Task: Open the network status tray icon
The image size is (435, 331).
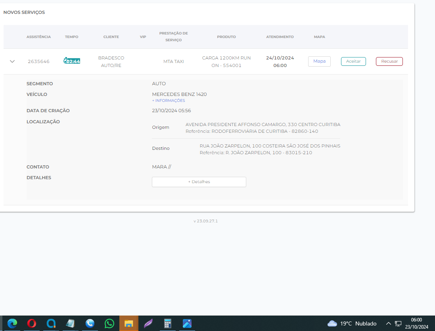Action: [398, 323]
